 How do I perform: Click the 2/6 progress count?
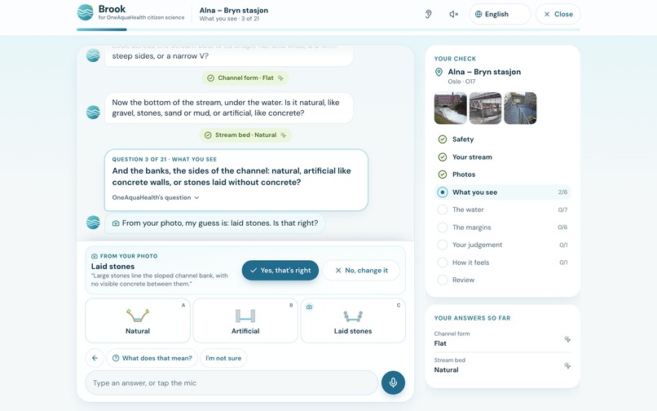click(562, 192)
